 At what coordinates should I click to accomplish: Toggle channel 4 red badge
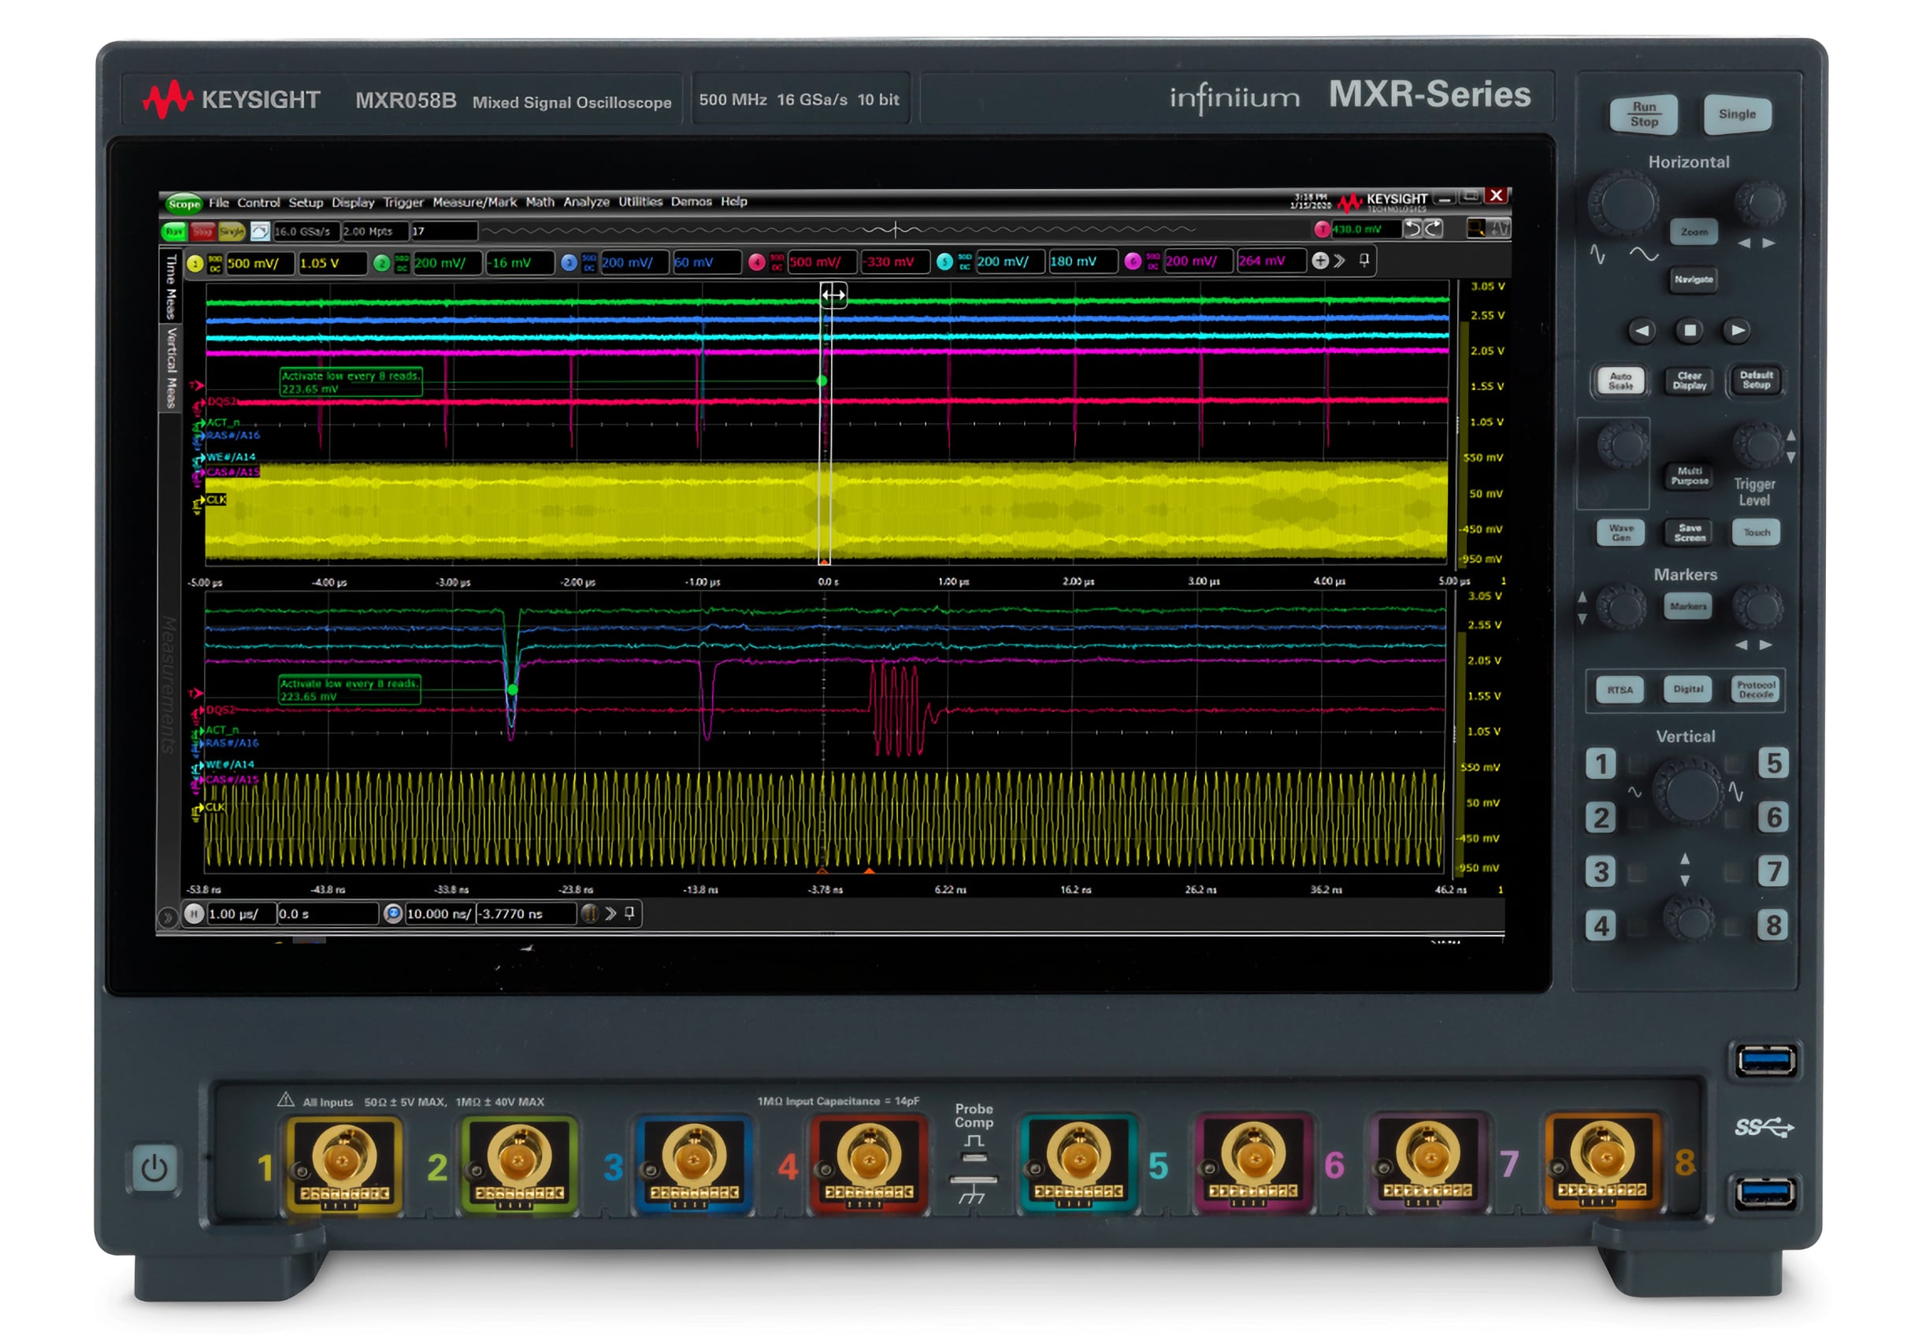point(757,262)
